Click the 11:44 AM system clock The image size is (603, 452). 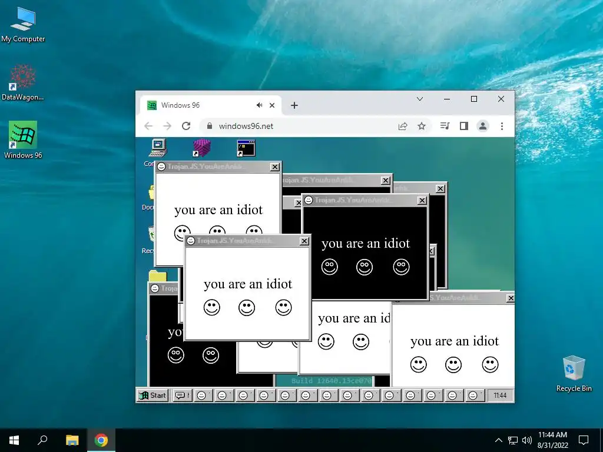click(552, 440)
